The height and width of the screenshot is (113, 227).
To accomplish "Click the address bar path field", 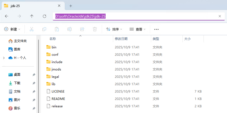I will coord(139,16).
